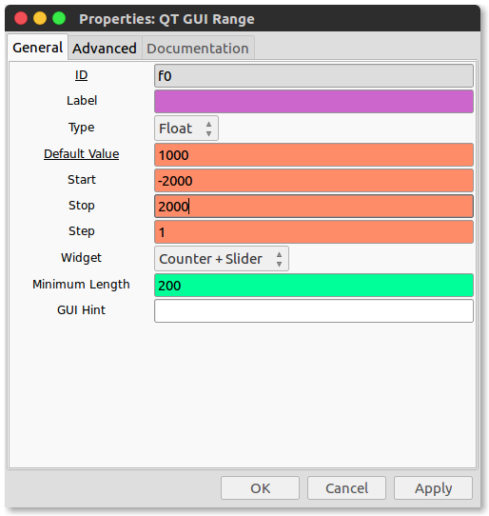The width and height of the screenshot is (489, 516).
Task: Click the window title Properties: QT GUI Range
Action: click(x=166, y=19)
